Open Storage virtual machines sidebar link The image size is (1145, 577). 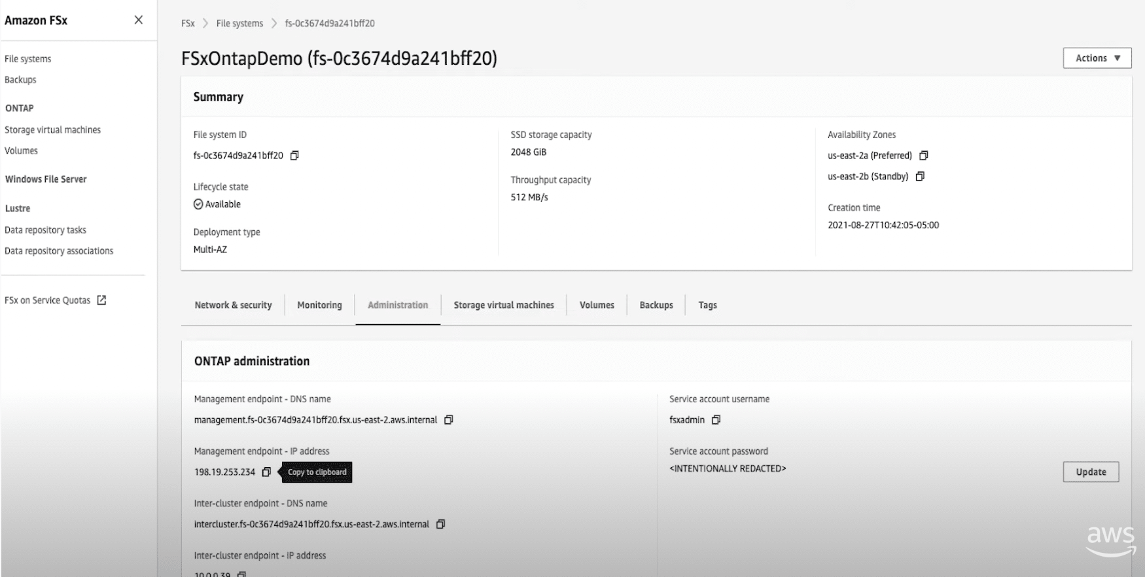click(x=52, y=130)
